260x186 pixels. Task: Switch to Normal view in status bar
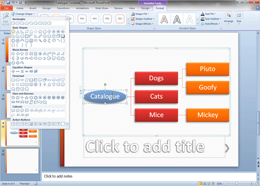(200, 183)
